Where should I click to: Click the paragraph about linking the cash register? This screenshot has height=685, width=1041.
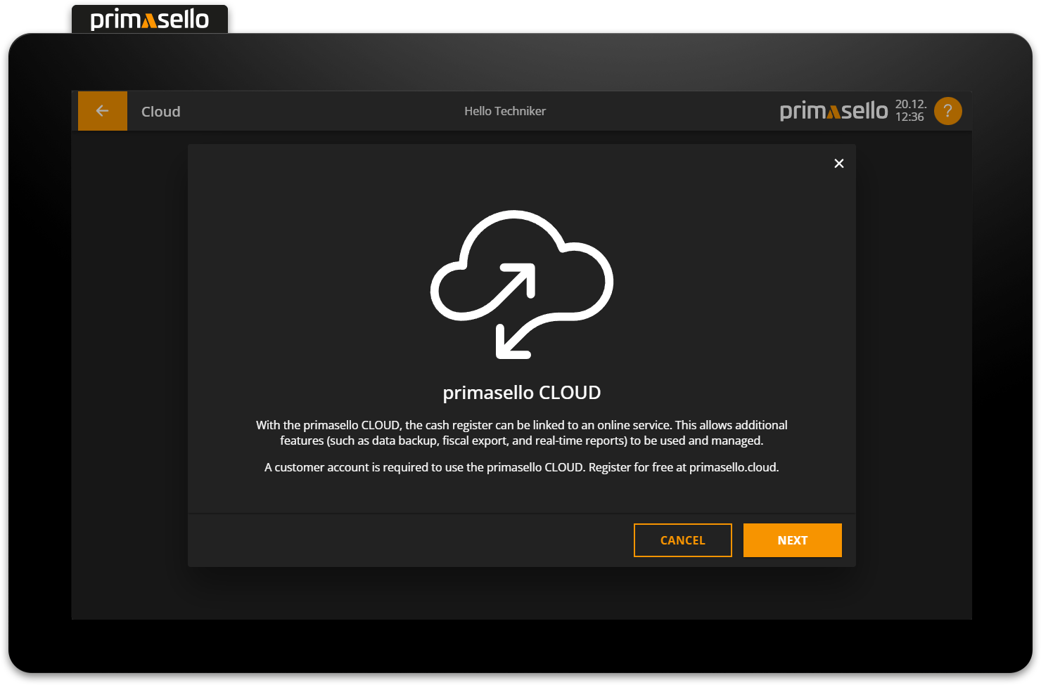521,433
